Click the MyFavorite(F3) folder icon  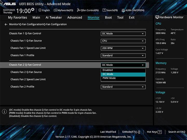pyautogui.click(x=56, y=10)
